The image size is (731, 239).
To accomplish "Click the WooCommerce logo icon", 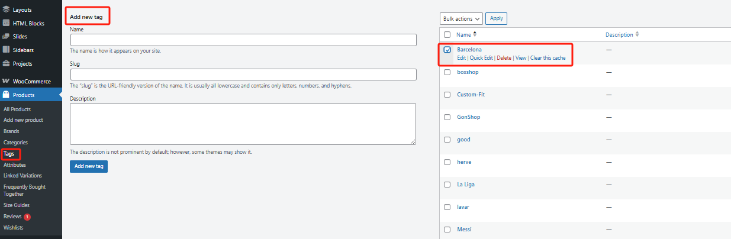I will [6, 82].
